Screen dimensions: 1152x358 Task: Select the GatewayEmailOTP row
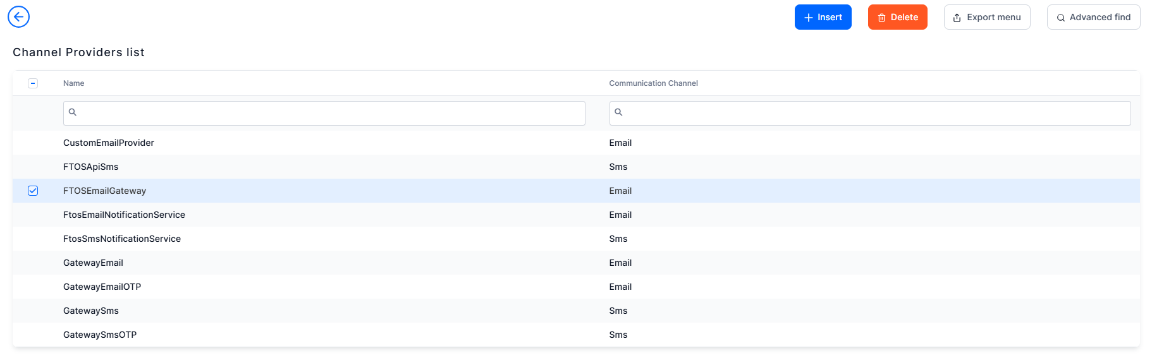(576, 287)
